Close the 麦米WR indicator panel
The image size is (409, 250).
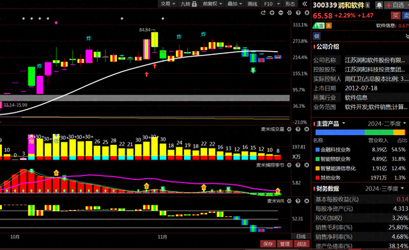[307, 201]
